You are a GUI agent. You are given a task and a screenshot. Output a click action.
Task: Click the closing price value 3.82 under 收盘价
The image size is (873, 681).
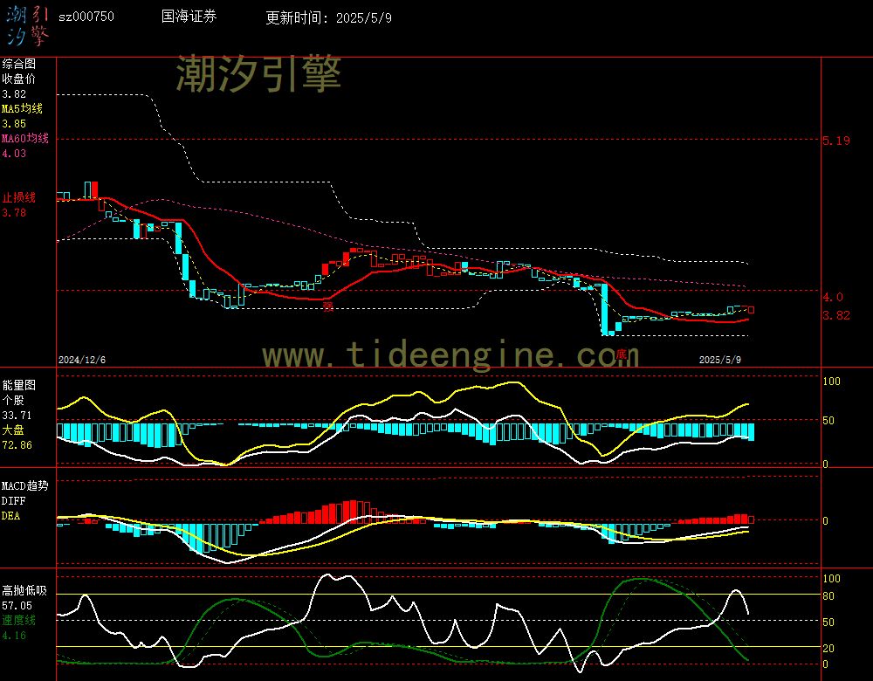tap(14, 94)
